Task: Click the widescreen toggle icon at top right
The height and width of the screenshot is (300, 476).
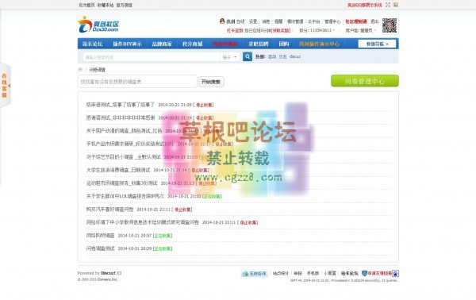Action: [x=388, y=5]
